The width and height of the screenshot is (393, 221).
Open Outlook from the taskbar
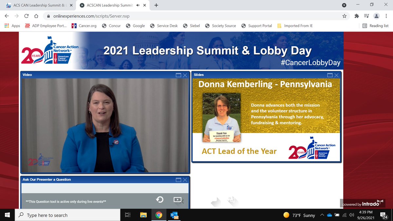pos(174,215)
